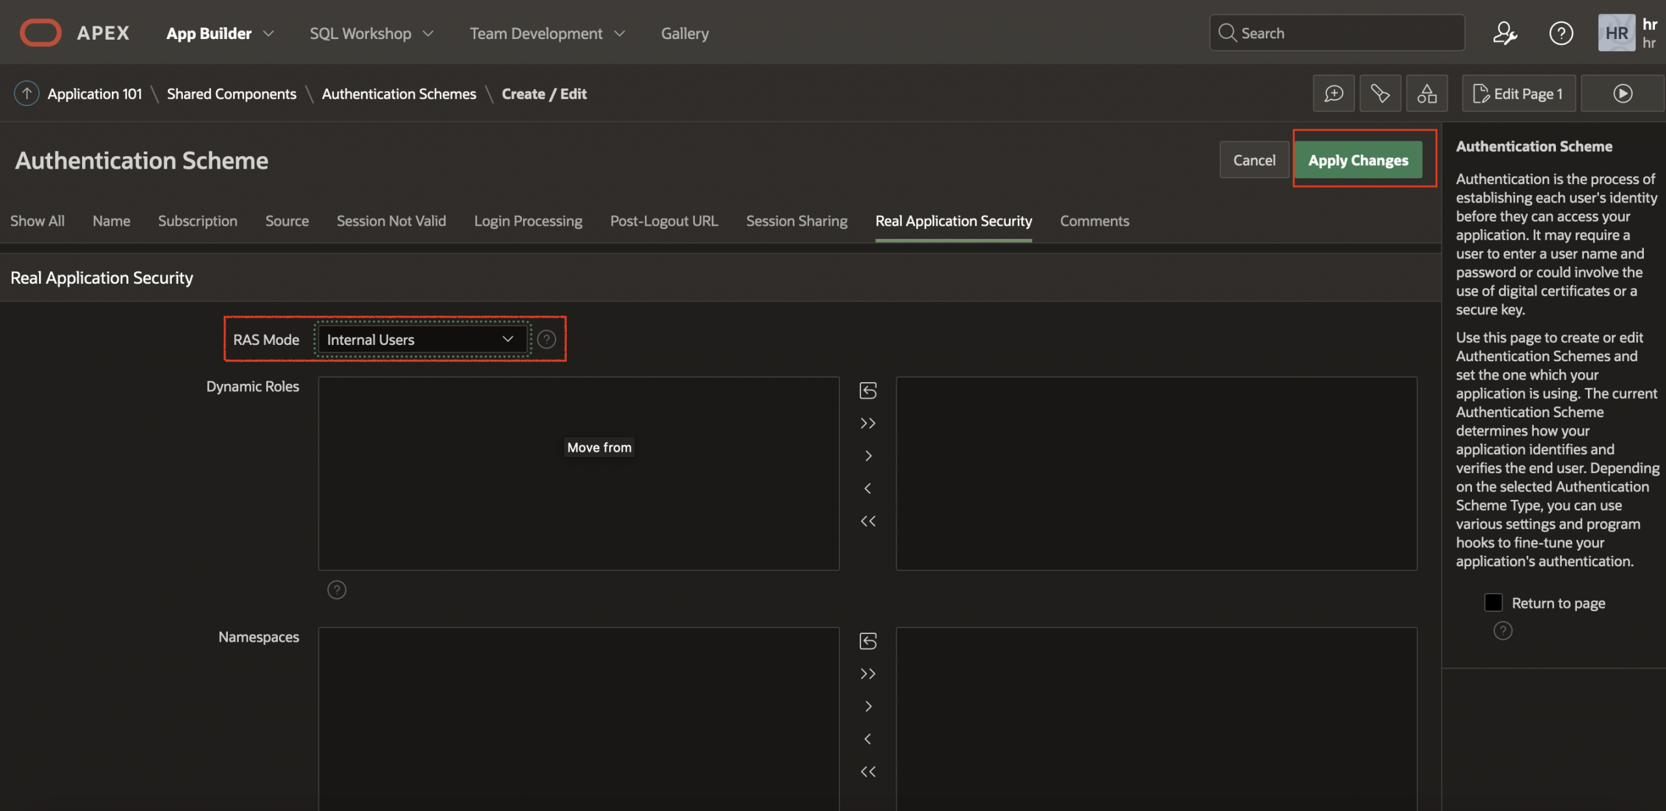This screenshot has width=1666, height=811.
Task: Expand the Team Development menu
Action: (x=536, y=33)
